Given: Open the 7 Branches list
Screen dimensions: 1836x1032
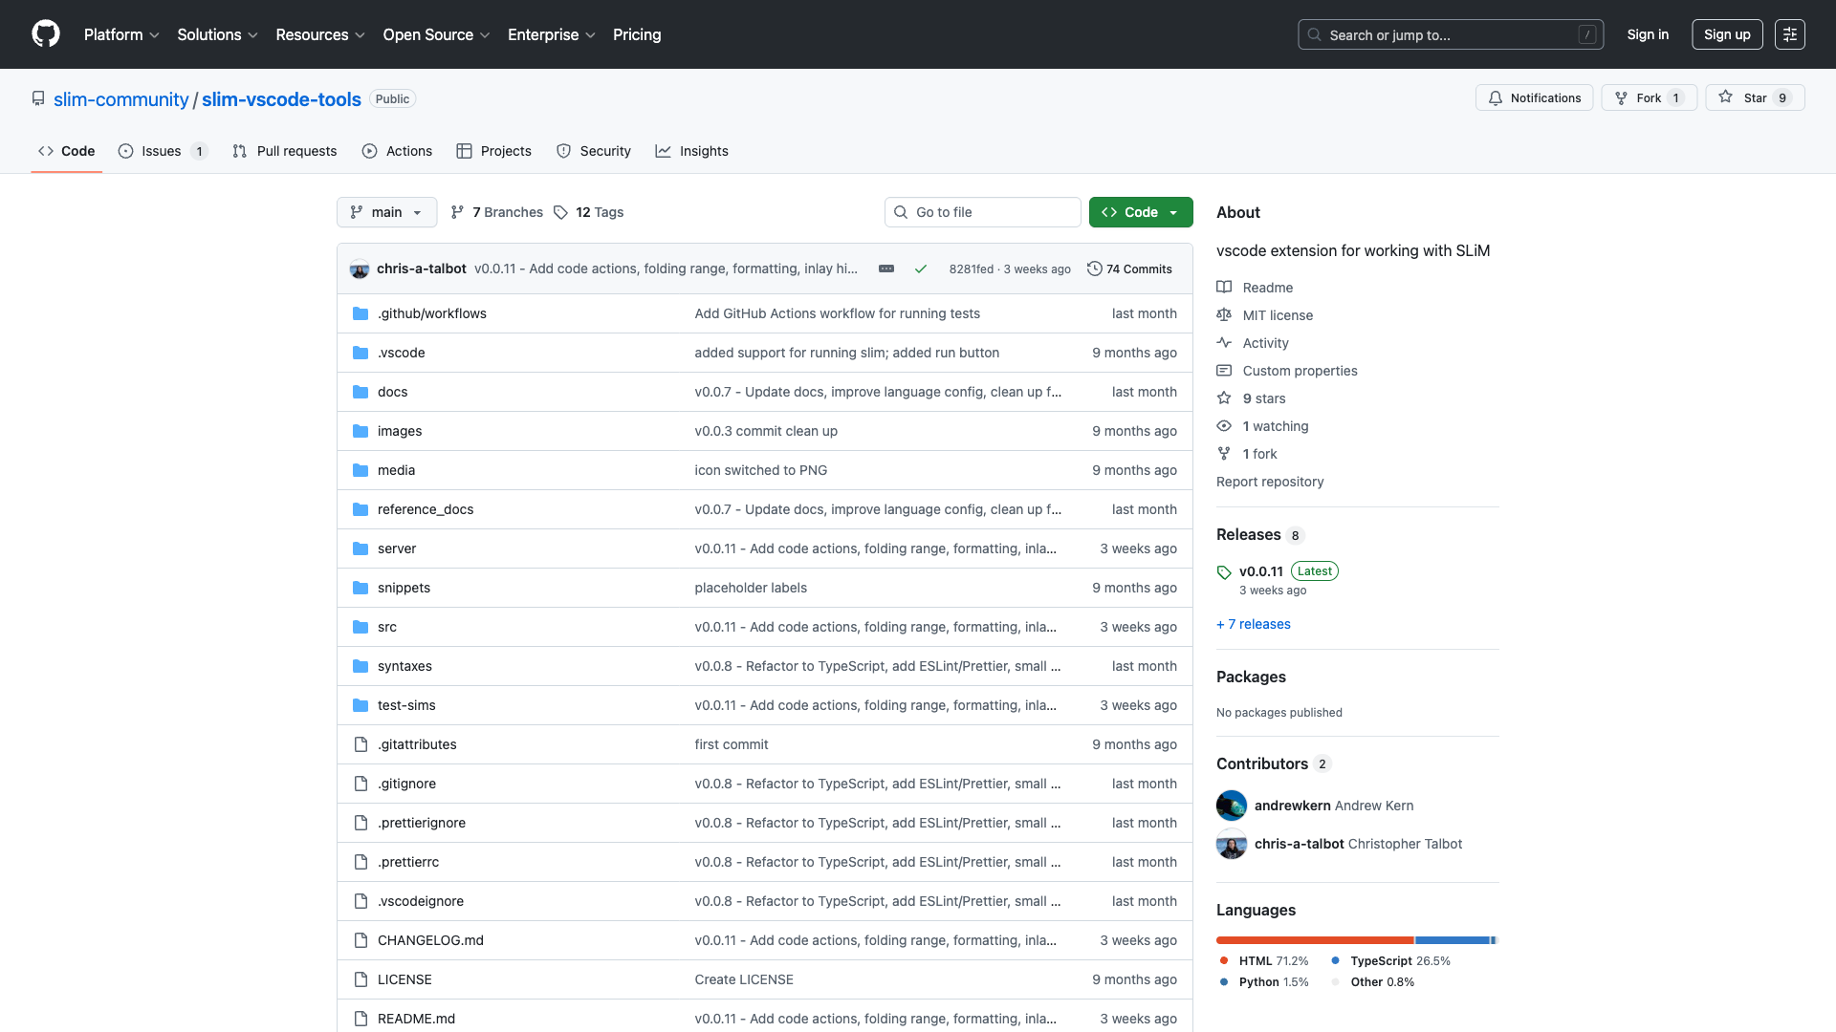Looking at the screenshot, I should click(x=496, y=212).
